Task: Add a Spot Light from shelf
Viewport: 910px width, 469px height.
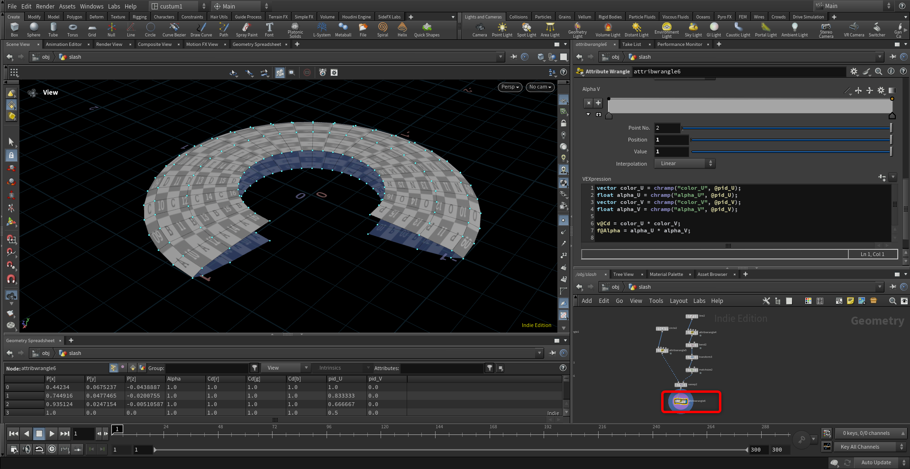Action: click(526, 29)
